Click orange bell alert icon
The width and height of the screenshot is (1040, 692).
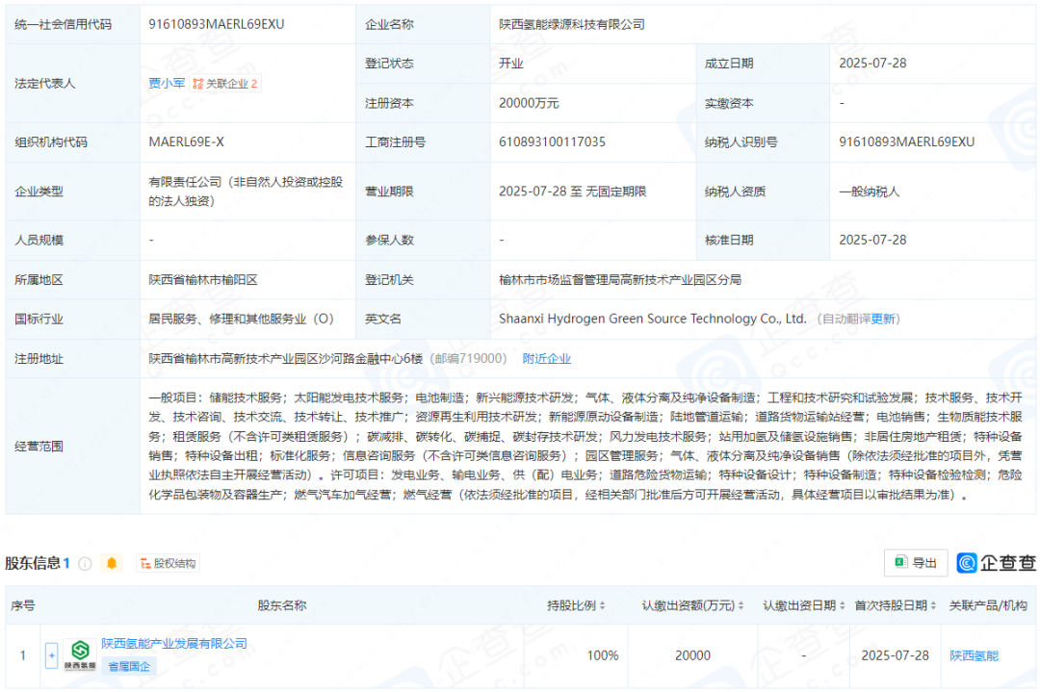tap(112, 563)
